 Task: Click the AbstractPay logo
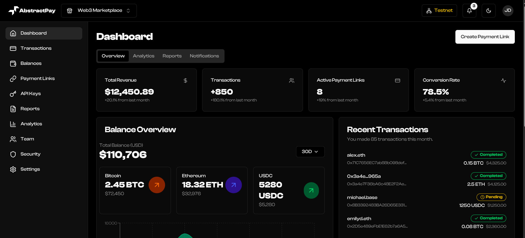pos(32,11)
